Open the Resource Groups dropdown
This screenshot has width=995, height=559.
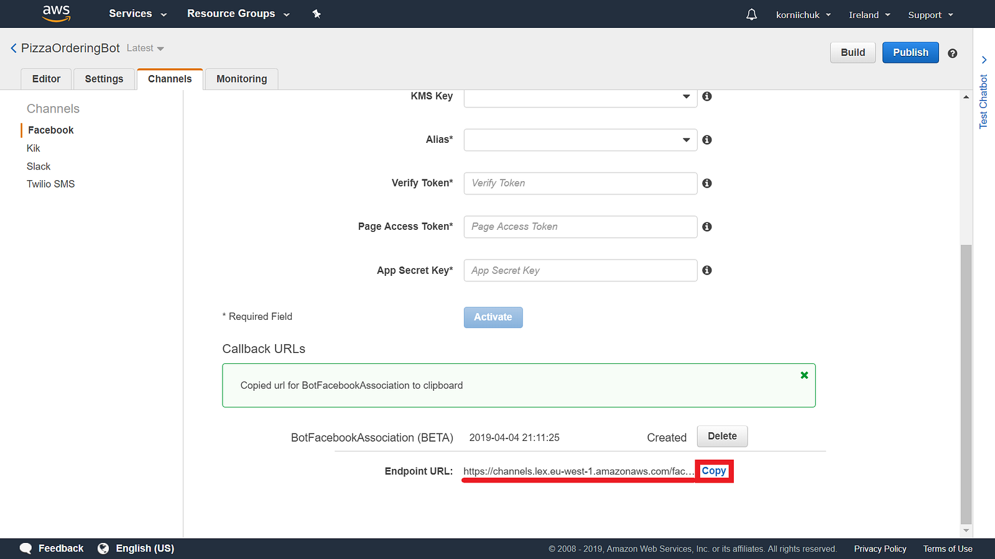(239, 14)
